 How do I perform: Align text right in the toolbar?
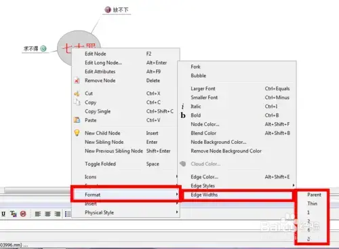click(x=58, y=214)
